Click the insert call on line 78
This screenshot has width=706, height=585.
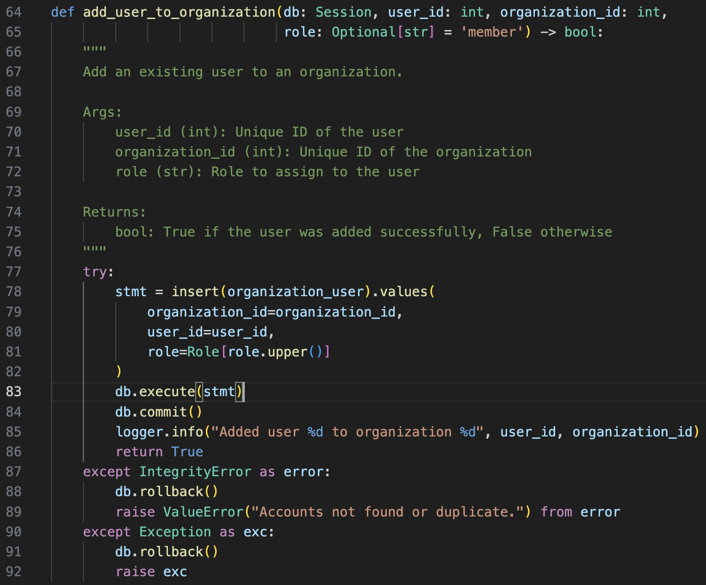pyautogui.click(x=194, y=292)
